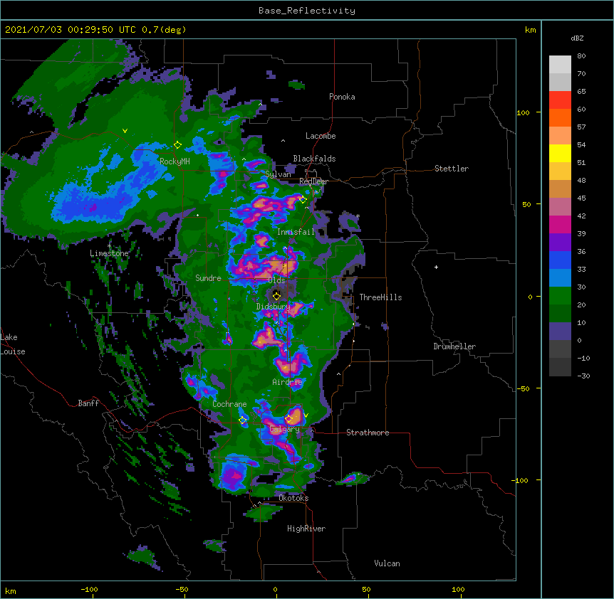The width and height of the screenshot is (614, 599).
Task: Click the Sylvan map label
Action: (278, 174)
